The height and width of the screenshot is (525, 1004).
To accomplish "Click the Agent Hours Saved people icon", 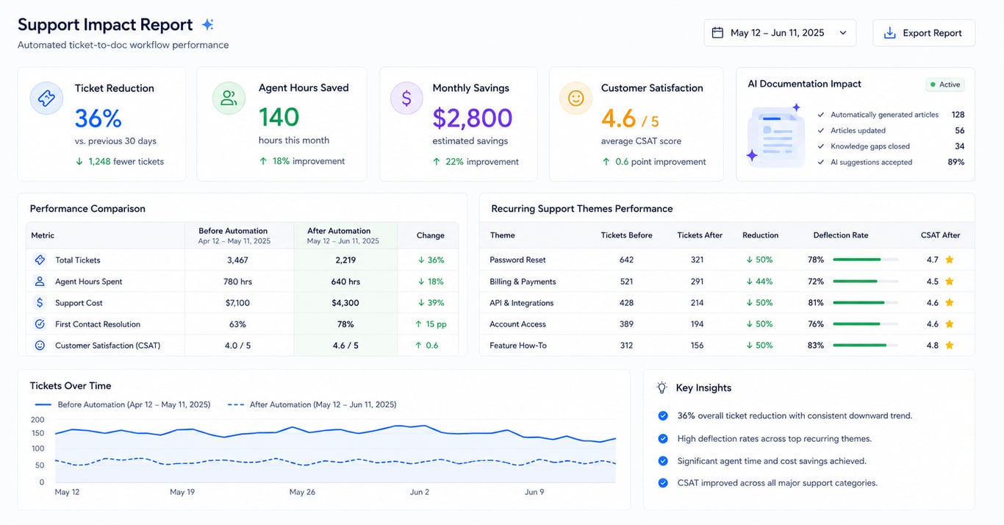I will coord(229,98).
